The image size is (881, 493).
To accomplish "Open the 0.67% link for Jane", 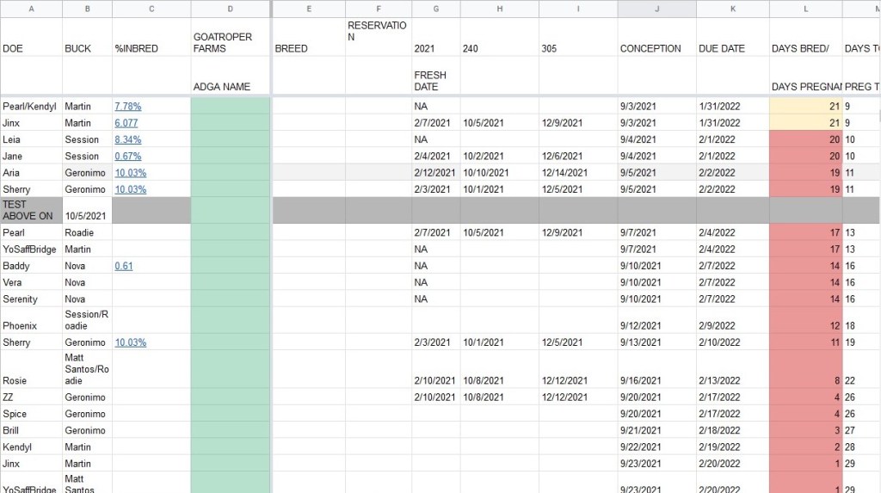I will point(127,156).
